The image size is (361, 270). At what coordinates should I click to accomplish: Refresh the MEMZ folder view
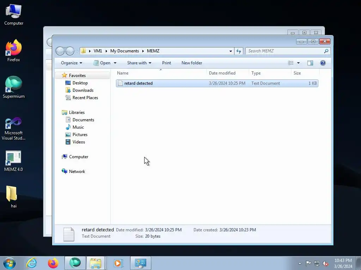[x=239, y=51]
